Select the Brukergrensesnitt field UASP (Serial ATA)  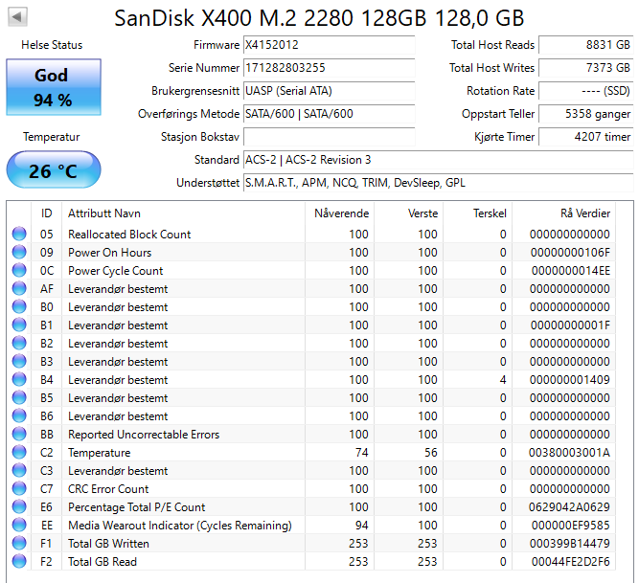tap(329, 91)
